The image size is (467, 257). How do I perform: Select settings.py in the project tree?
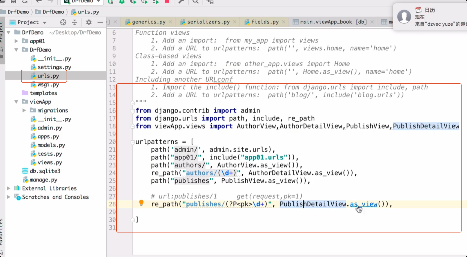[x=51, y=67]
